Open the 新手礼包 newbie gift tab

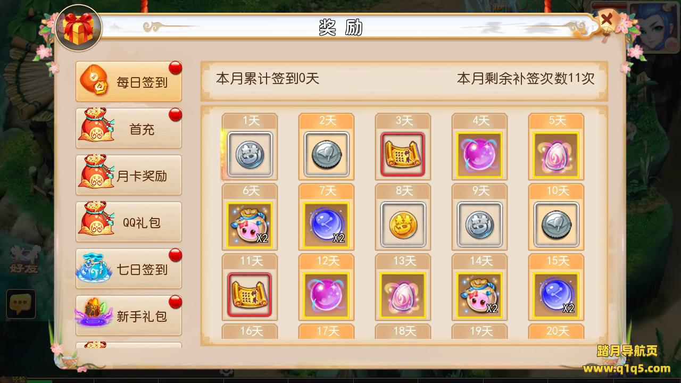[x=129, y=316]
